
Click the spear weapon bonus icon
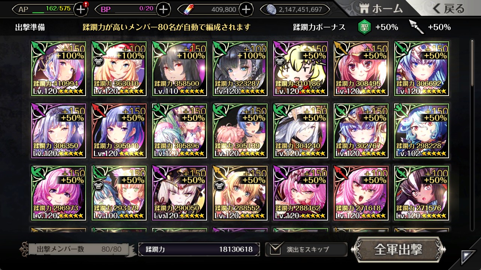(x=416, y=27)
